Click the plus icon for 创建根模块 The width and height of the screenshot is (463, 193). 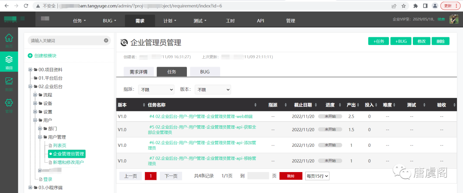[x=30, y=56]
